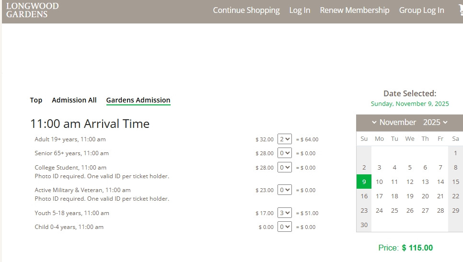Open Active Military & Veteran quantity dropdown
Viewport: 463px width, 262px height.
pos(285,190)
